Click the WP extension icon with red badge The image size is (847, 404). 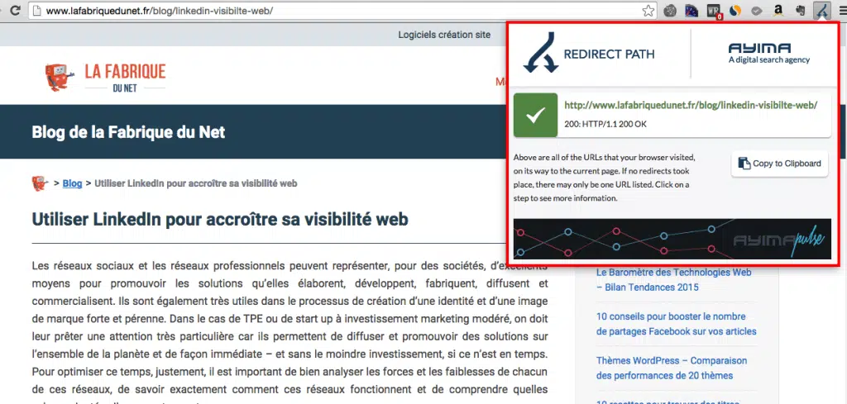(x=713, y=11)
